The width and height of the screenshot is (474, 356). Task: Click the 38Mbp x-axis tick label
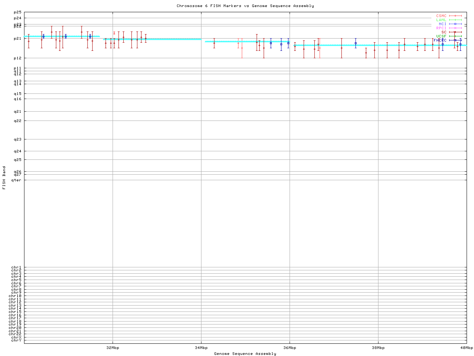coord(378,348)
